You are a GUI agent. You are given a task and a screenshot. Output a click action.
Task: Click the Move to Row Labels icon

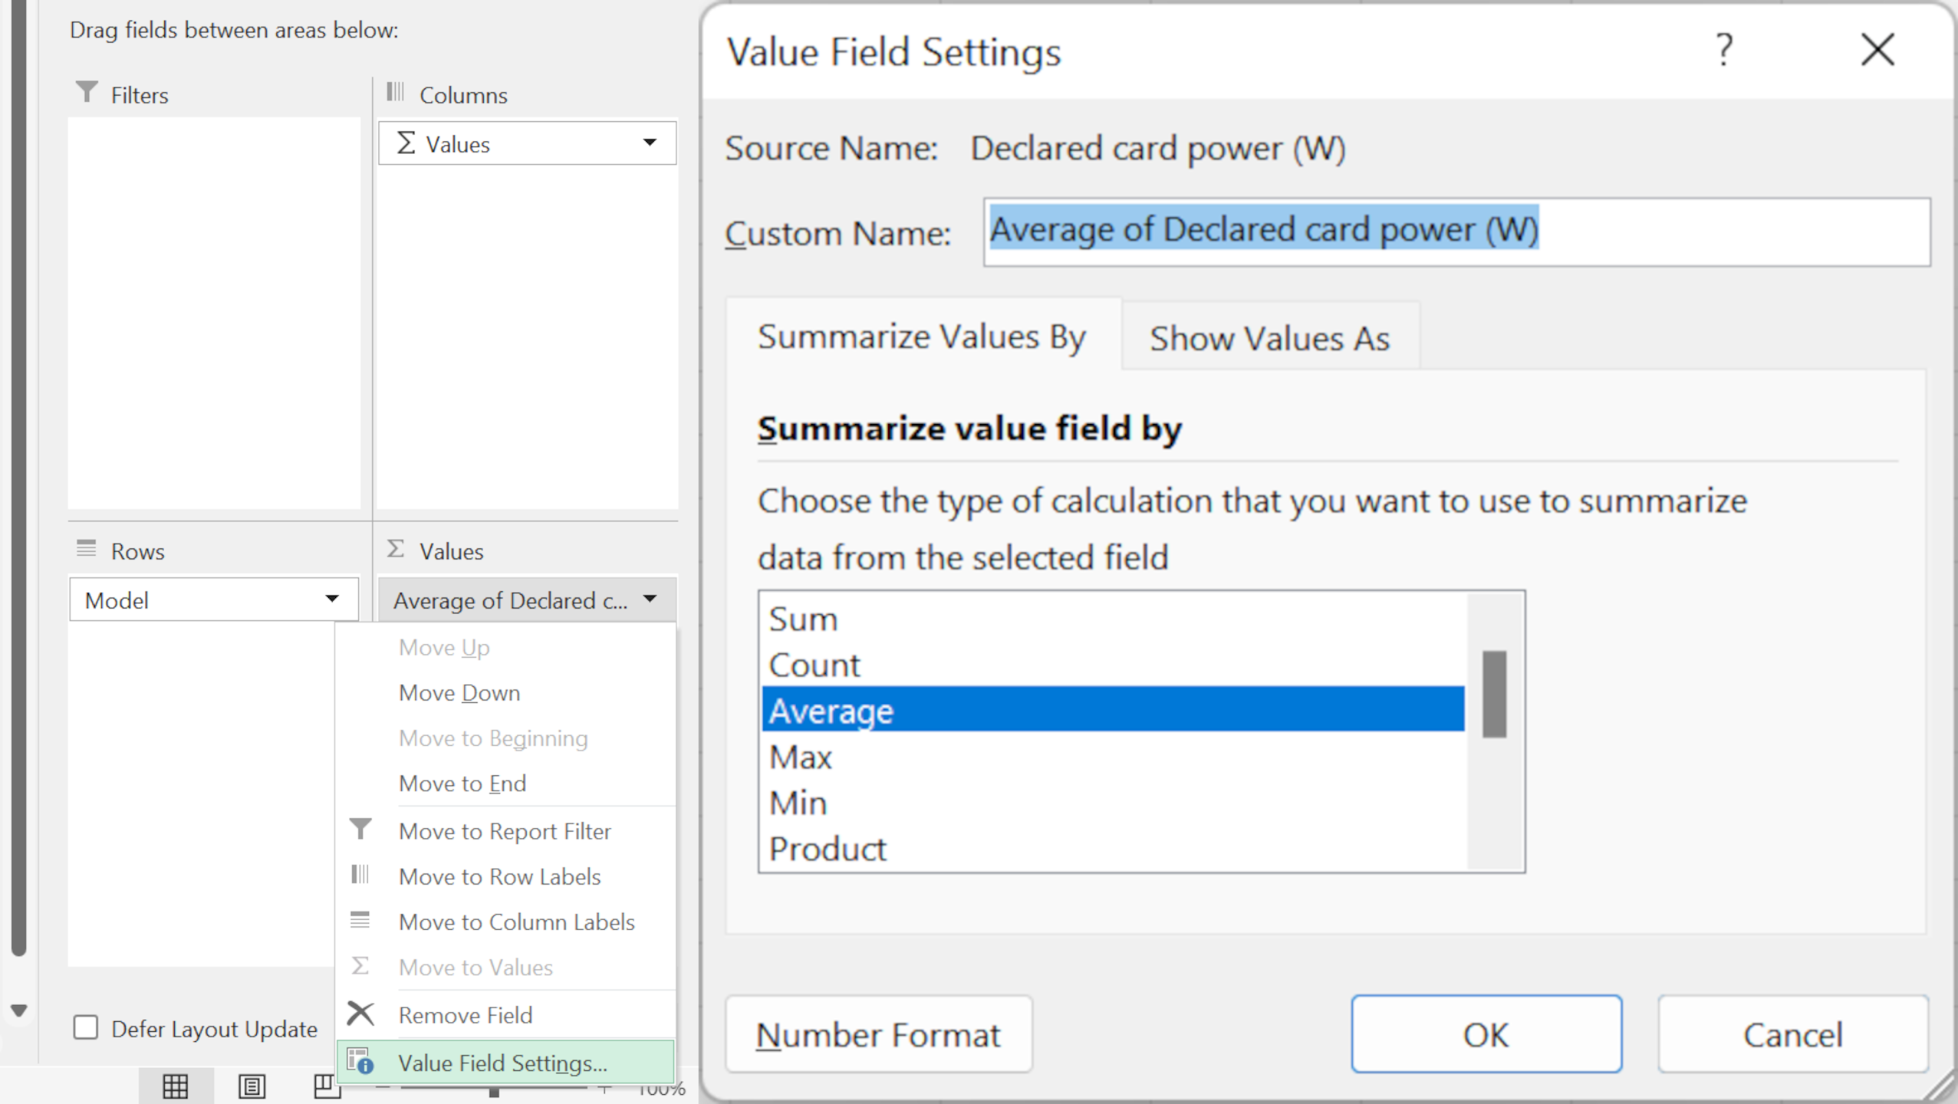click(360, 875)
